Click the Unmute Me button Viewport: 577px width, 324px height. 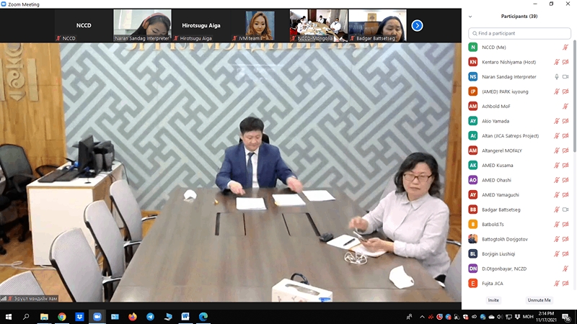(x=539, y=300)
